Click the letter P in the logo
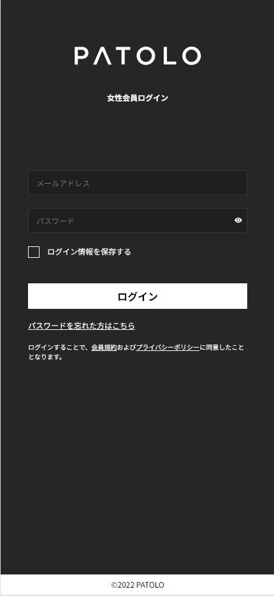274x596 pixels. pyautogui.click(x=81, y=56)
